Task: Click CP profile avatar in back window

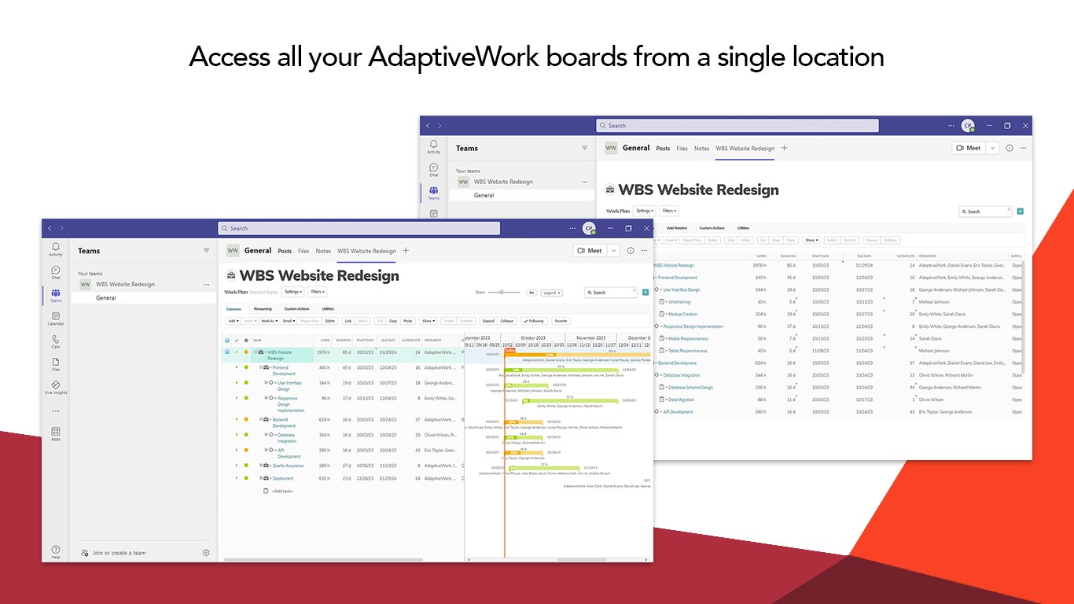Action: coord(968,126)
